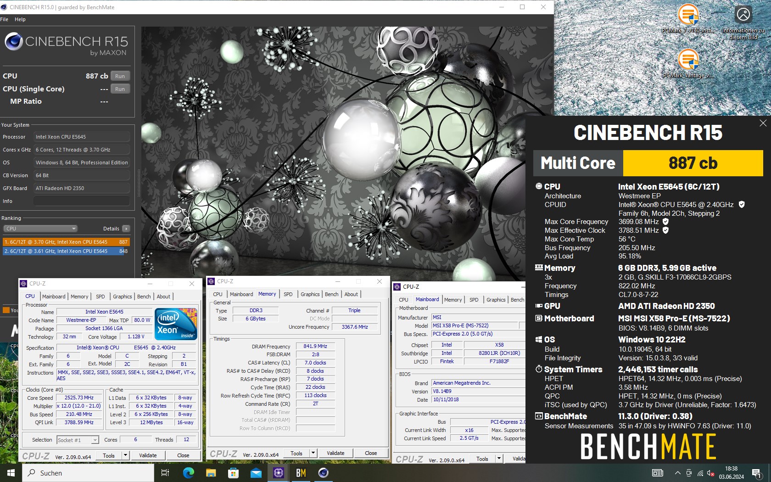Click the middle CPU-Z title bar icon
The image size is (771, 482).
211,281
